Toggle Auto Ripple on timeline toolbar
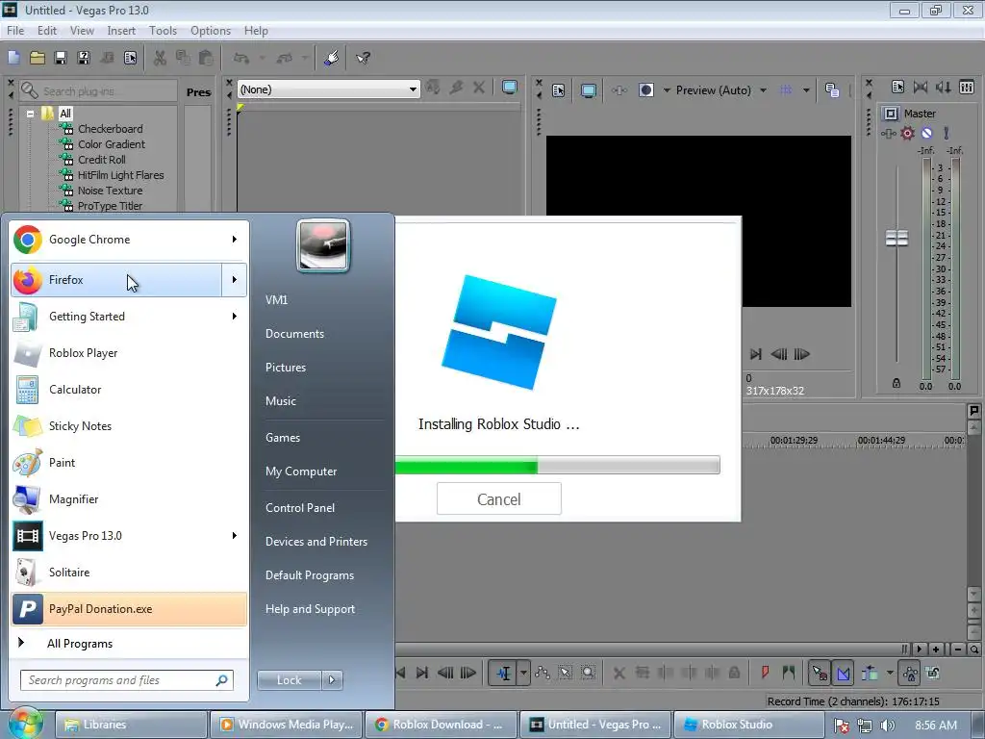This screenshot has height=739, width=985. 870,673
